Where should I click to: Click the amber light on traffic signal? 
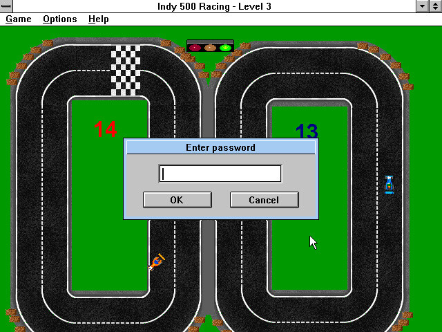click(210, 48)
